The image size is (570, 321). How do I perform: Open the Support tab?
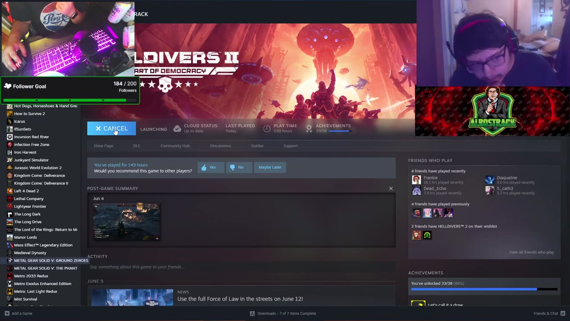(x=290, y=146)
